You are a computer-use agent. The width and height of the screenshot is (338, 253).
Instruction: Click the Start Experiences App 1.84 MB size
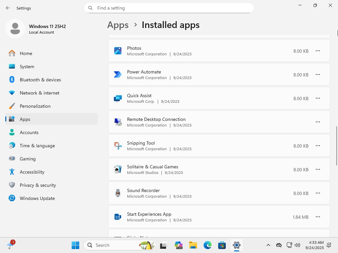[300, 217]
